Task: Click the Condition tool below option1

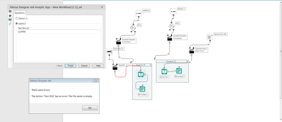Action: point(133,28)
